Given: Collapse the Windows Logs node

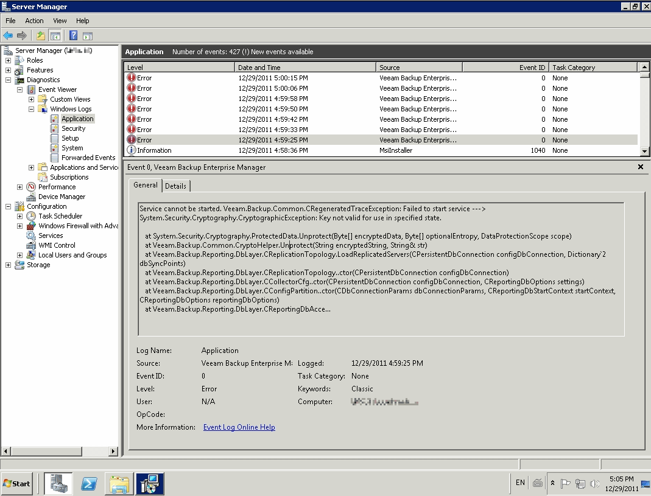Looking at the screenshot, I should [31, 109].
